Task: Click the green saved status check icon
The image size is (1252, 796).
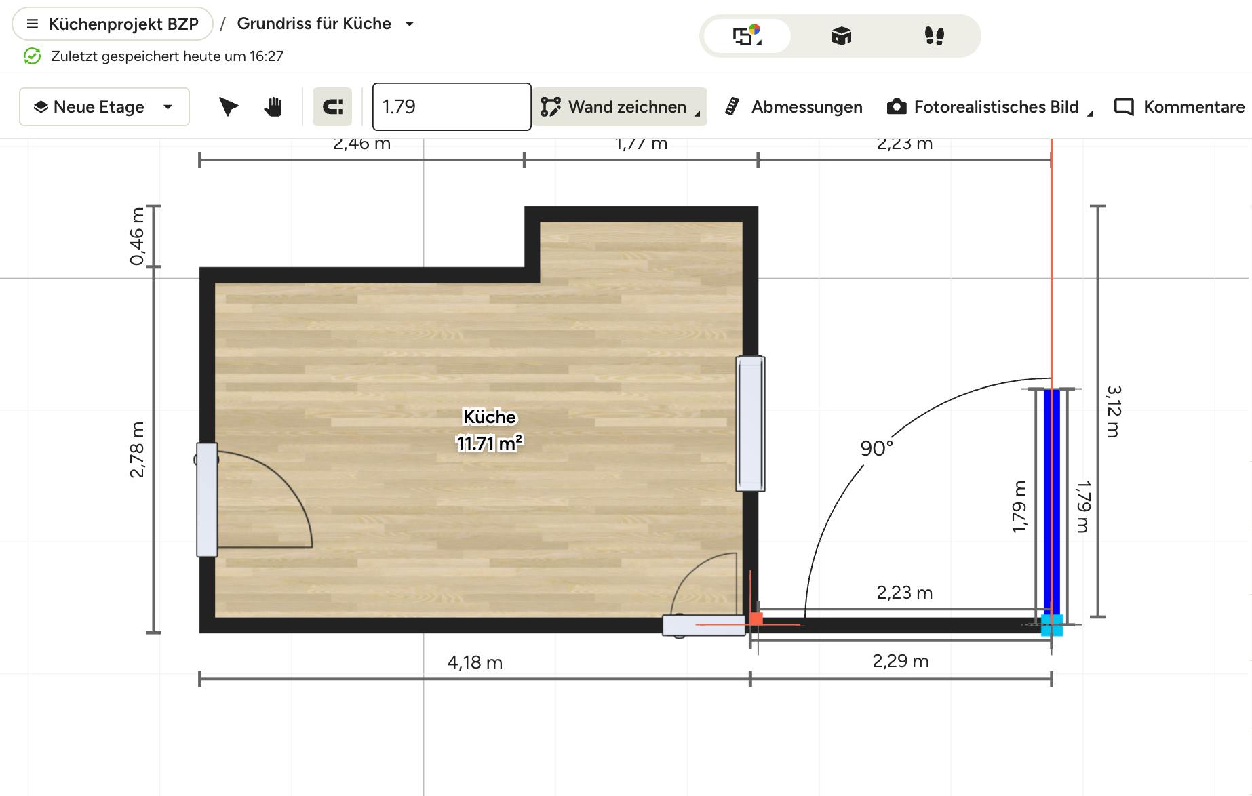Action: 32,56
